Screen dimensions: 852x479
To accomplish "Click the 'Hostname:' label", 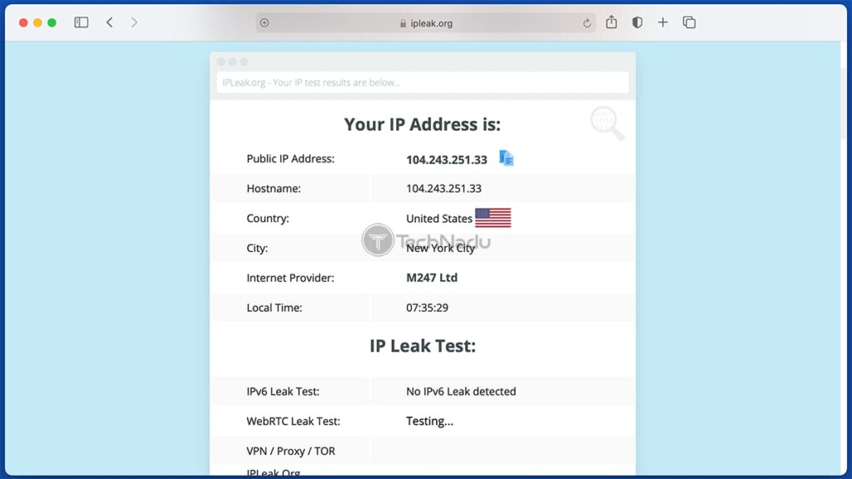I will 273,189.
